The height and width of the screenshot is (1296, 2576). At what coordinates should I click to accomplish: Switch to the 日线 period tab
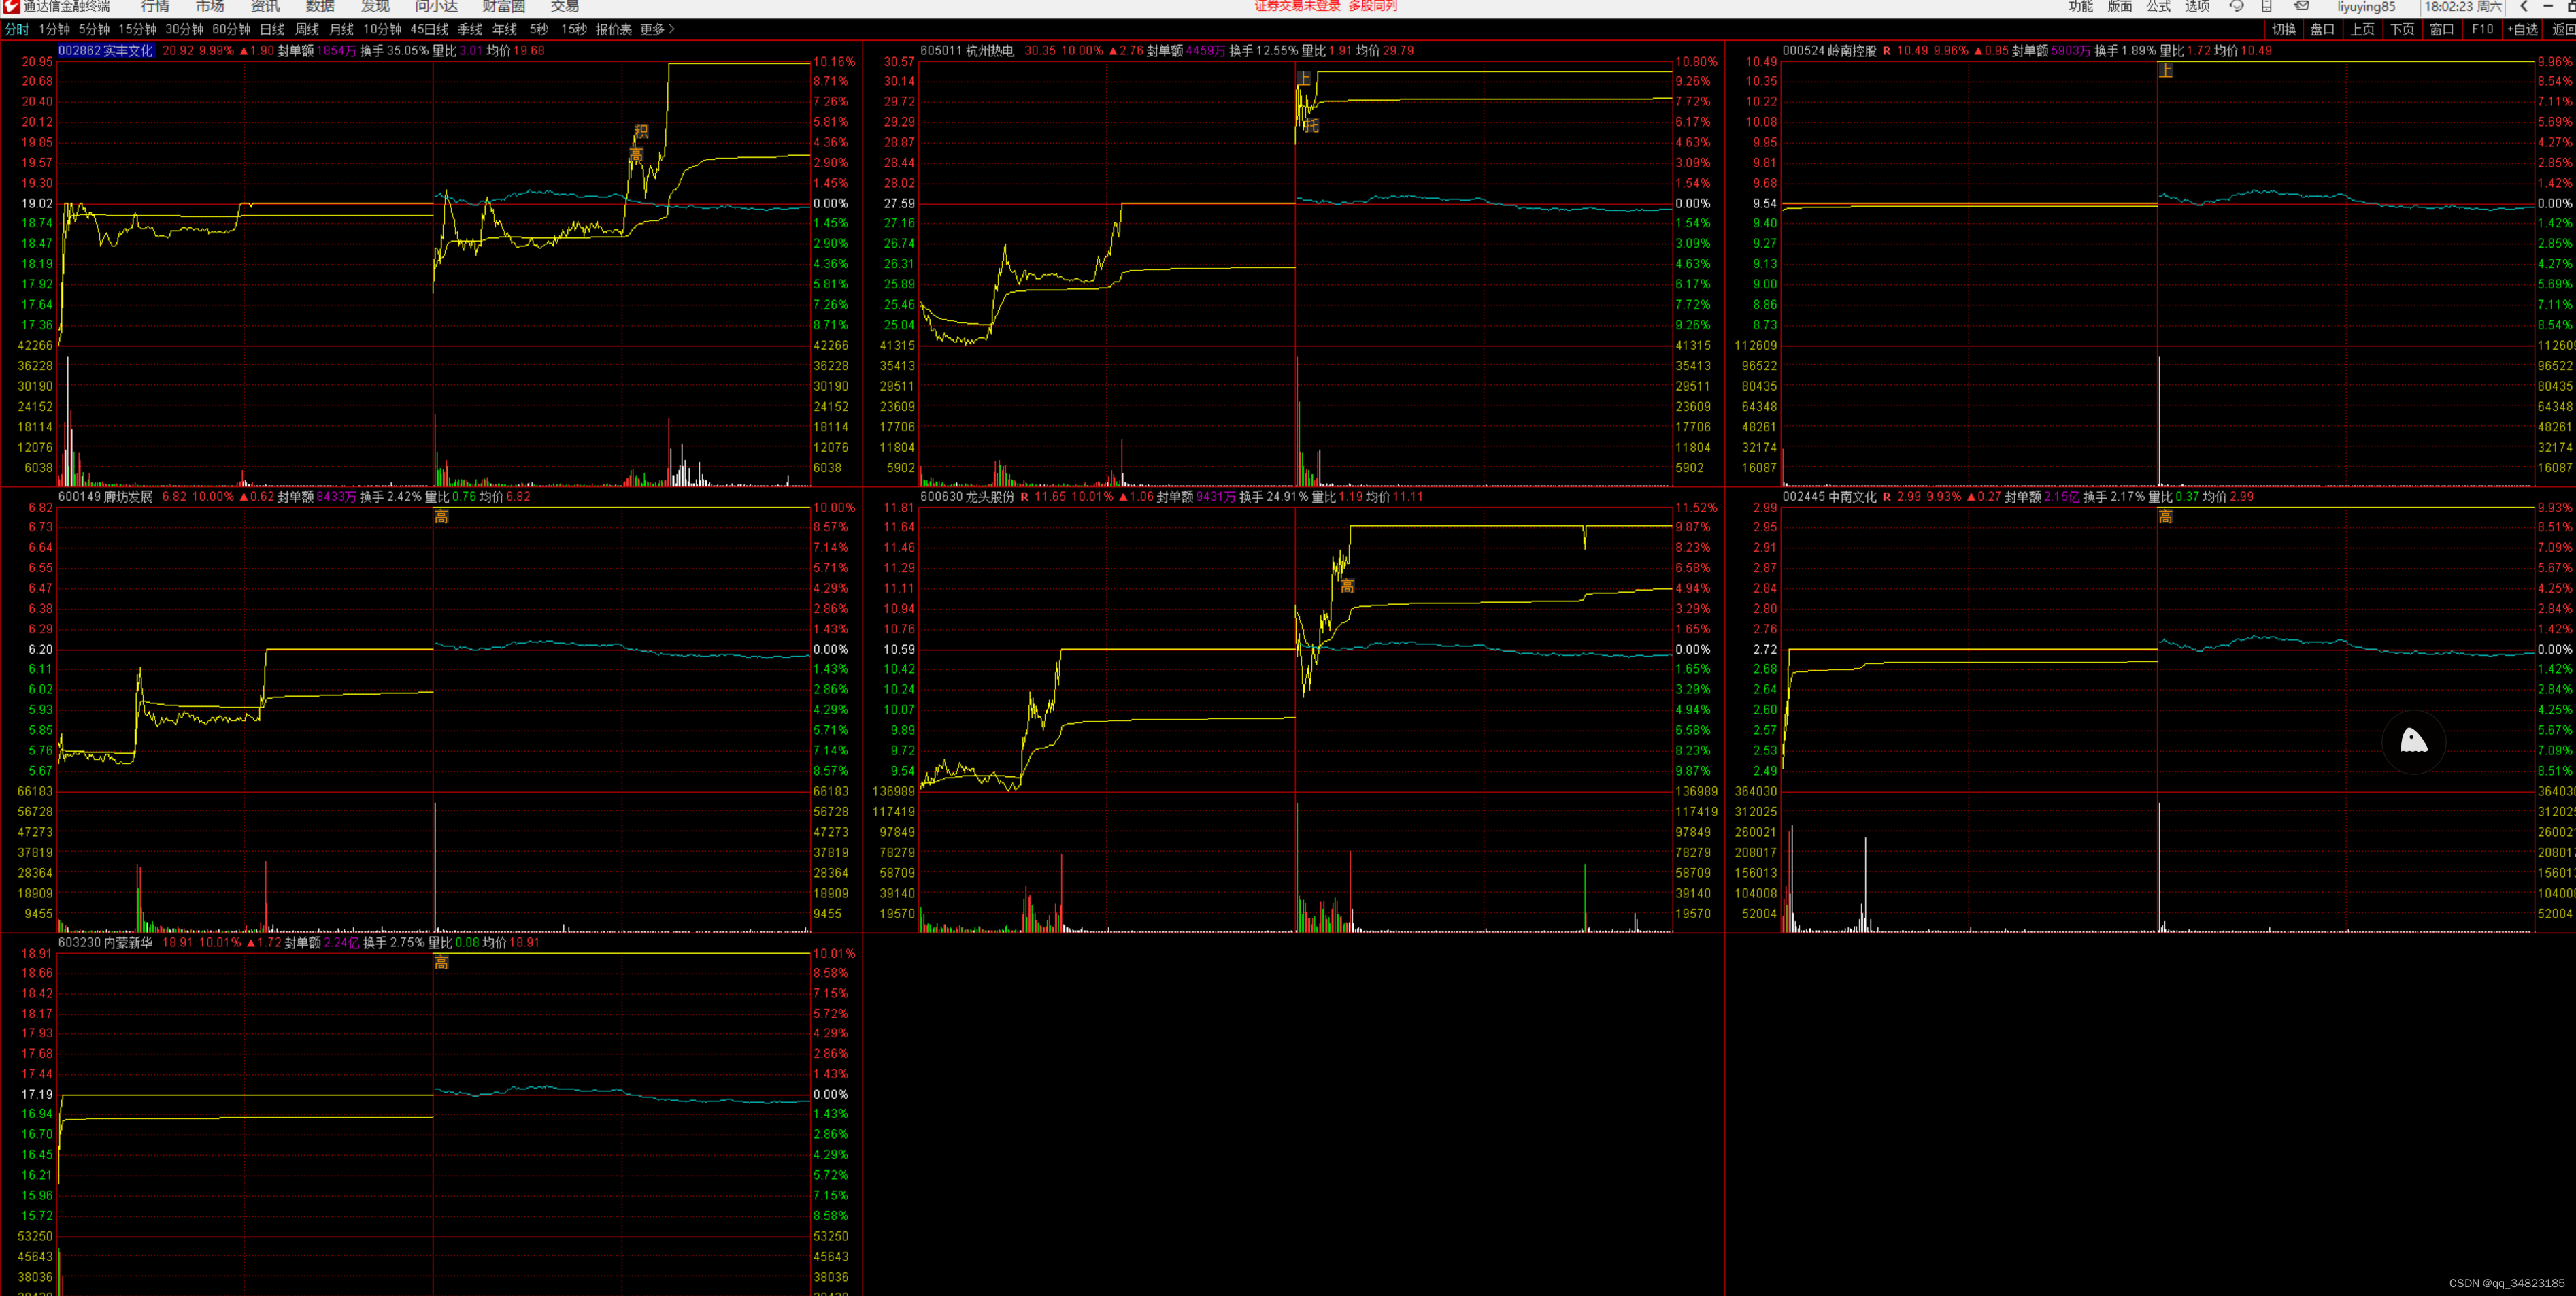271,29
